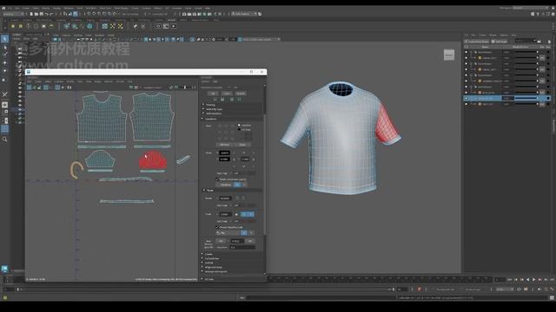Click the New Scene icon on the status line
This screenshot has width=556, height=312.
coord(31,14)
